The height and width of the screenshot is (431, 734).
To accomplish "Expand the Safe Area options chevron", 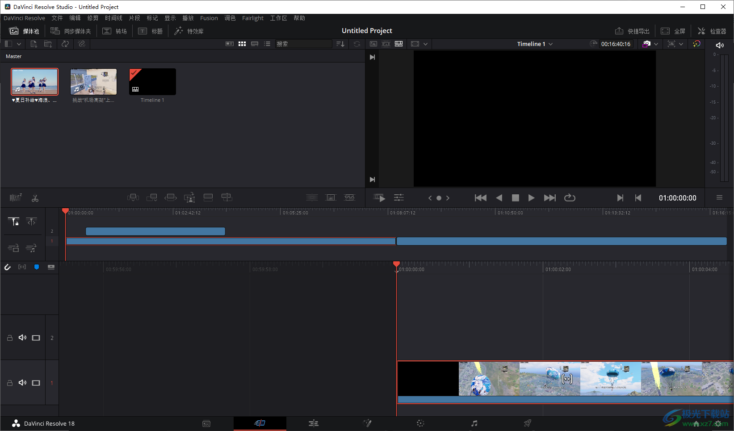I will 681,44.
